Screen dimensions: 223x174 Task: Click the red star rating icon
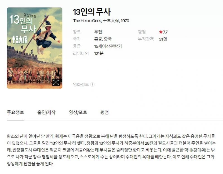click(x=161, y=32)
